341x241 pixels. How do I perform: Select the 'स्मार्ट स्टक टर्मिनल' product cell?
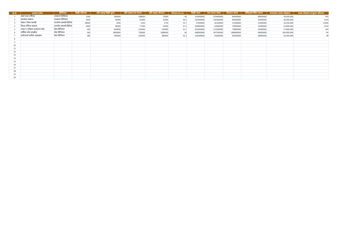pos(37,17)
